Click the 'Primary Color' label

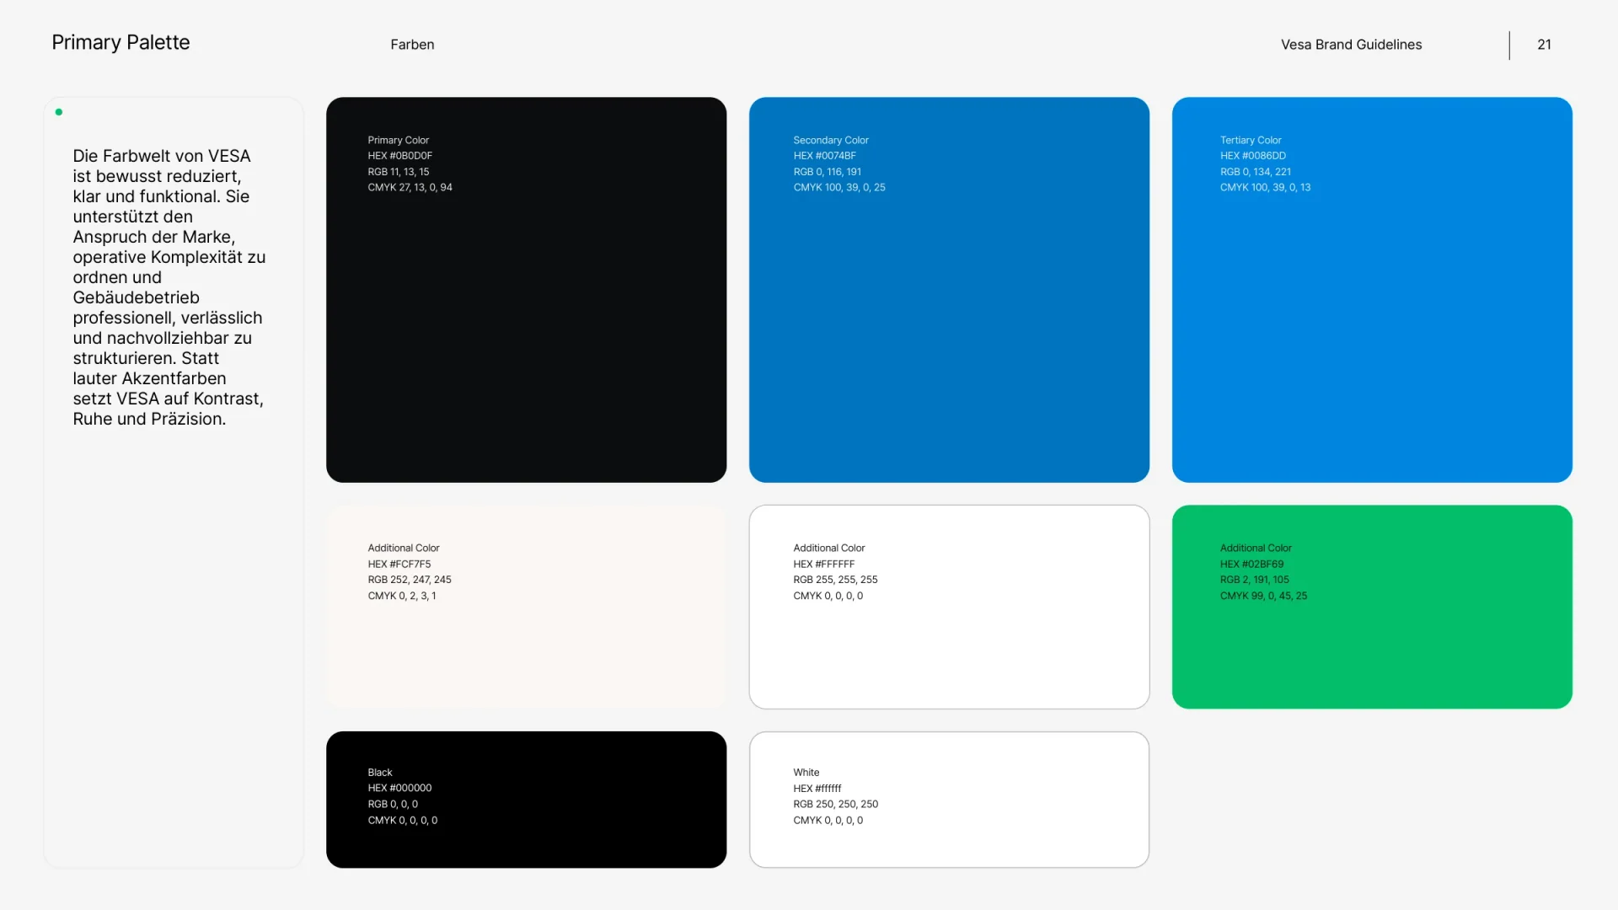(398, 141)
